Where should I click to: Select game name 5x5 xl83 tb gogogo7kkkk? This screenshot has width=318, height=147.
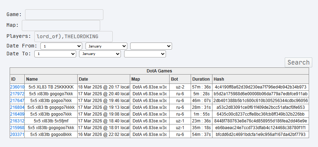point(51,107)
